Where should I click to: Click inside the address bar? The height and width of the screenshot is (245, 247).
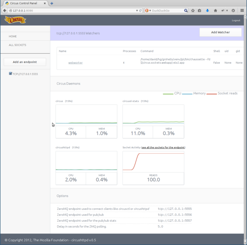pyautogui.click(x=73, y=11)
